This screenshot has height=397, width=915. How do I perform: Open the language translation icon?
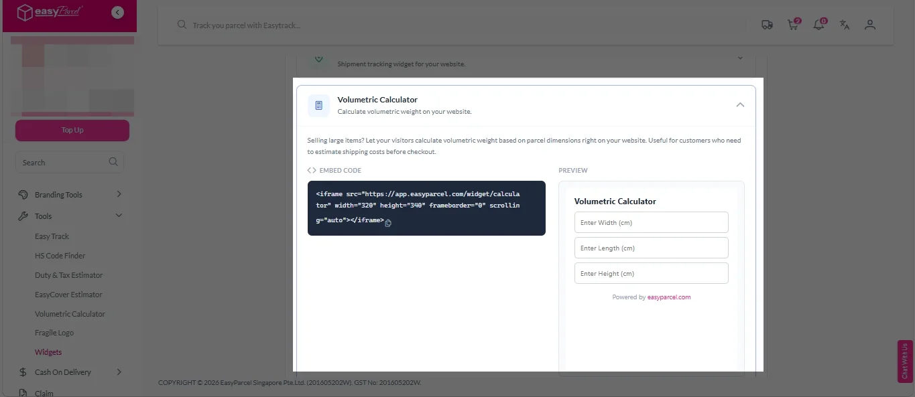(845, 25)
